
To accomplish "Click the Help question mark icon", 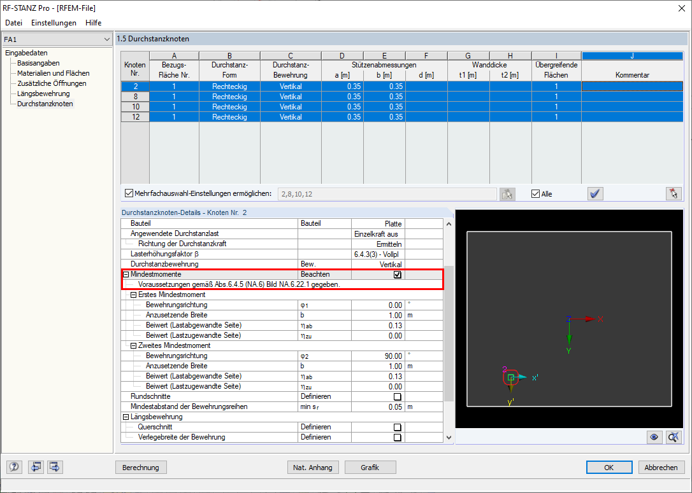I will 13,467.
